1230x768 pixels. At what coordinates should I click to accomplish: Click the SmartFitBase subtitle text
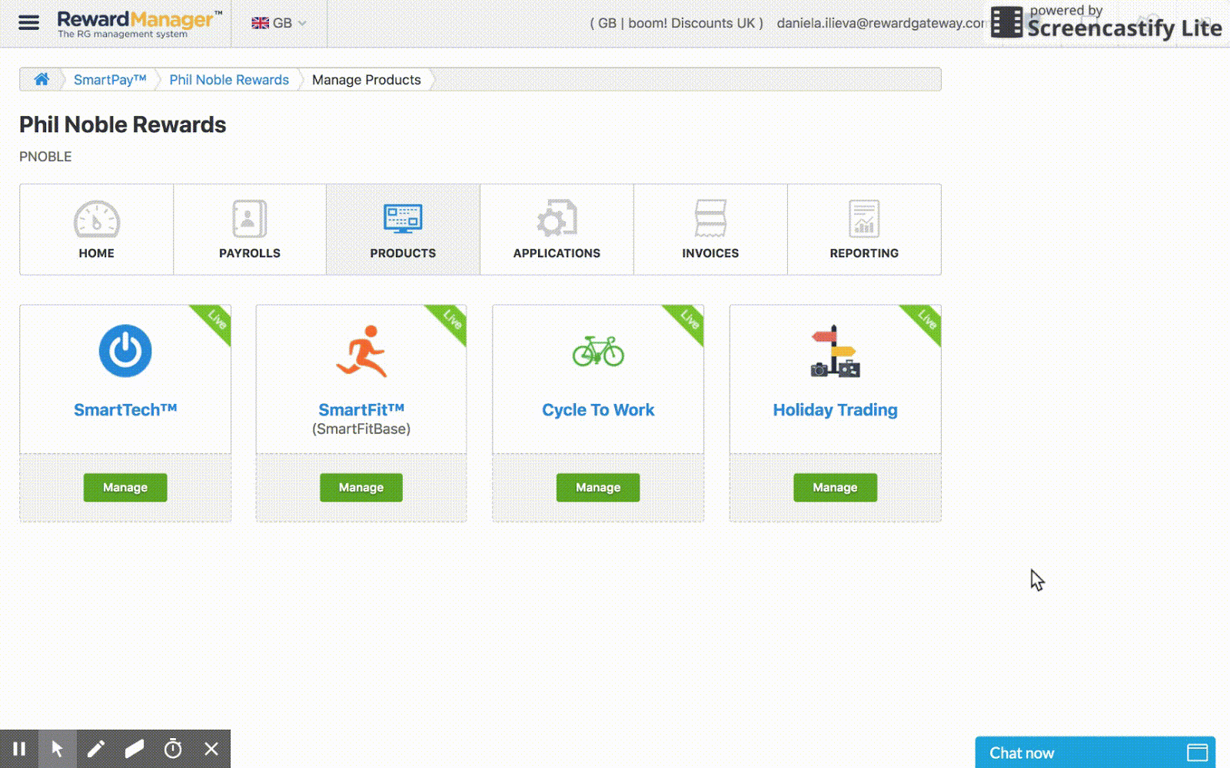[x=361, y=429]
